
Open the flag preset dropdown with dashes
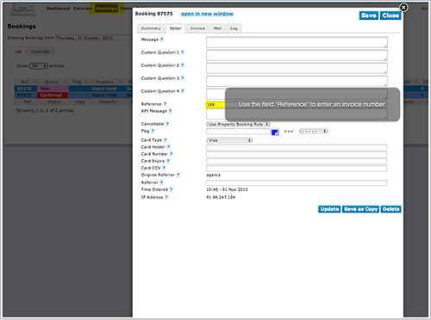click(314, 132)
